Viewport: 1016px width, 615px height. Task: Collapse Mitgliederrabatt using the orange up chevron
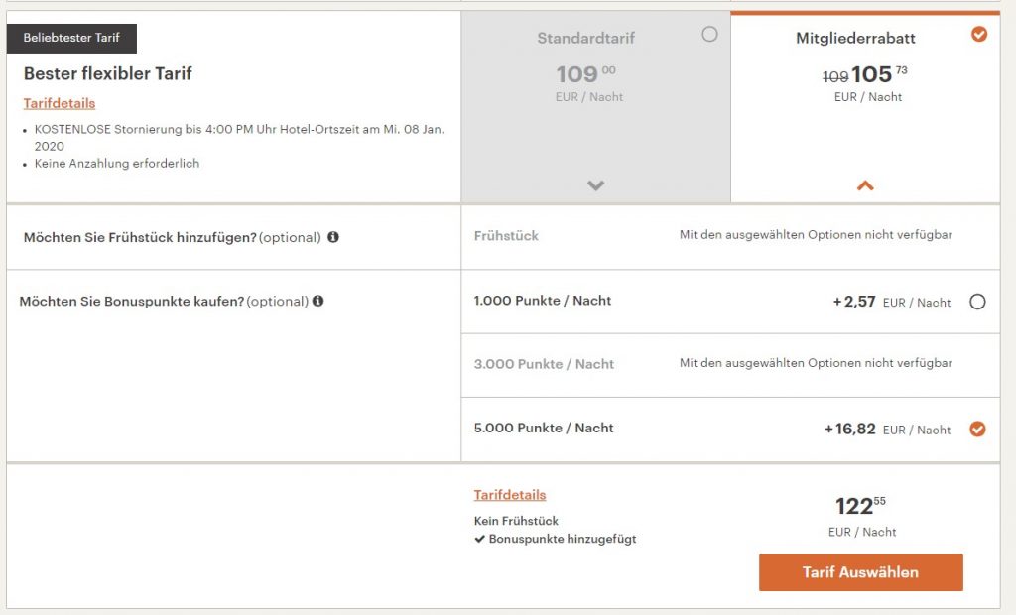click(x=865, y=185)
